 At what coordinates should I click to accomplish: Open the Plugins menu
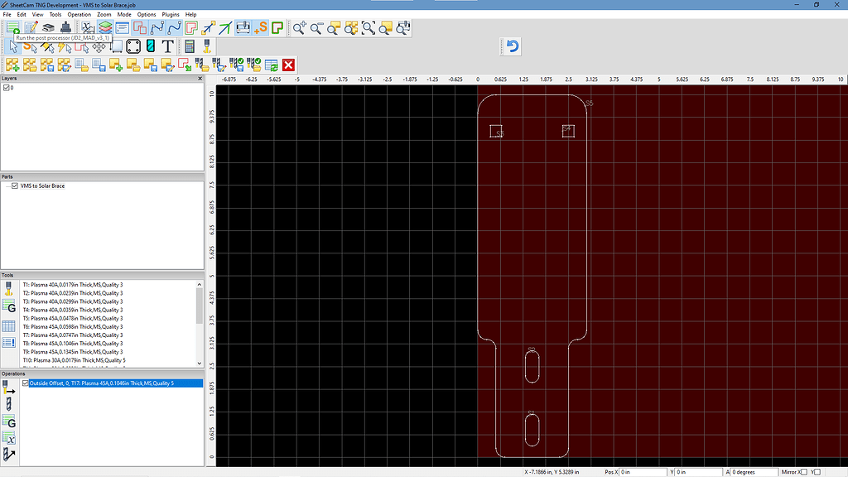[171, 15]
